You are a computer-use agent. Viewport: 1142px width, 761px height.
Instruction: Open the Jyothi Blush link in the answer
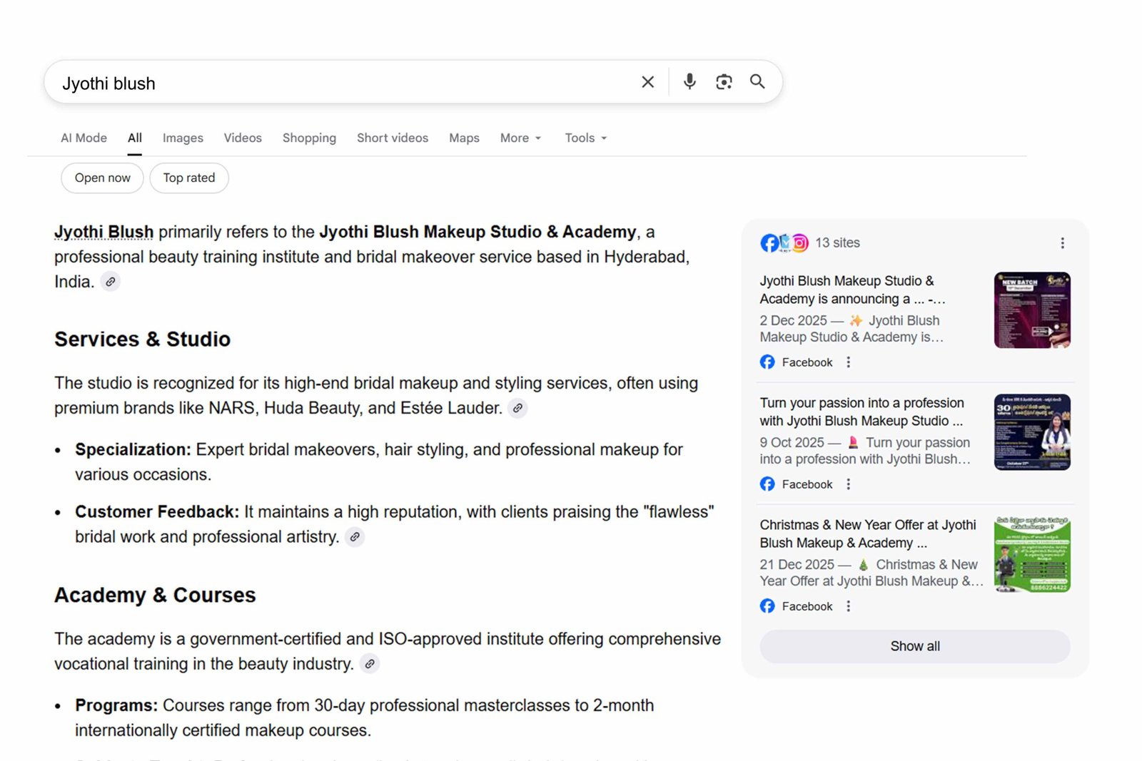pos(103,231)
